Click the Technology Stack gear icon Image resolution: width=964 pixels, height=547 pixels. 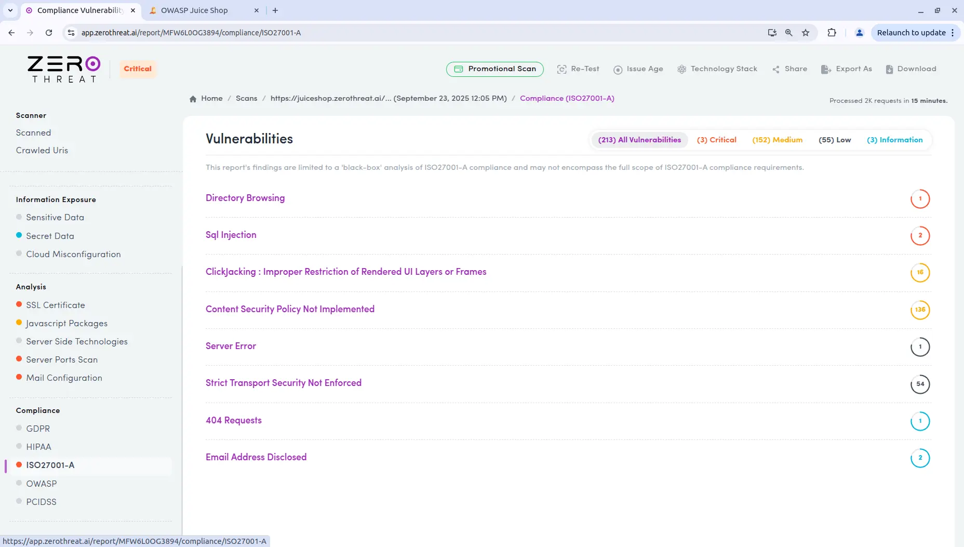pyautogui.click(x=681, y=69)
